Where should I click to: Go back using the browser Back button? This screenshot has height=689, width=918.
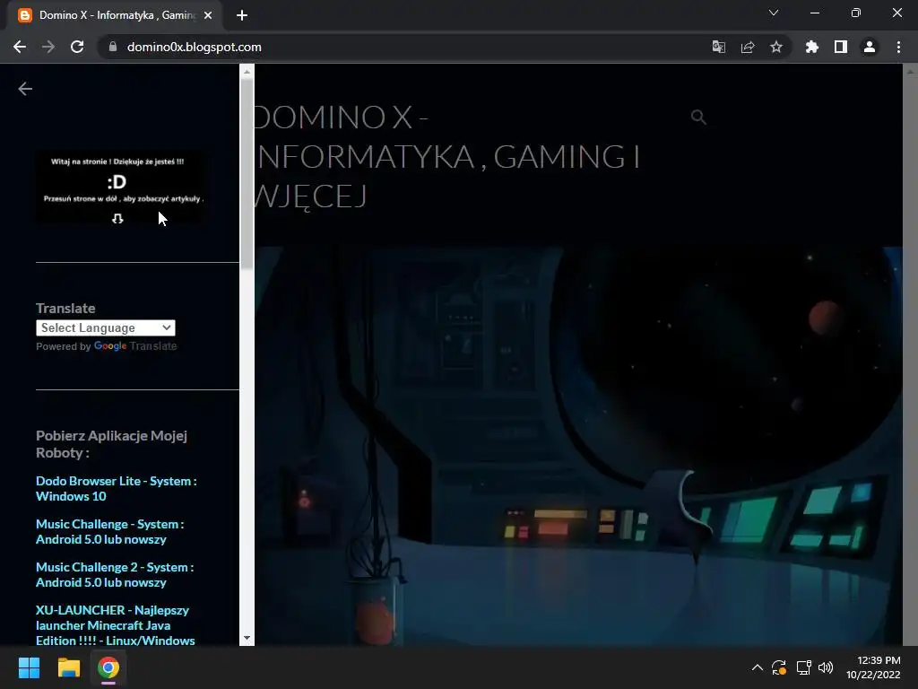click(x=20, y=47)
